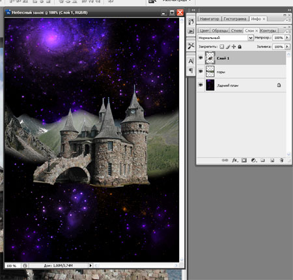
Task: Click the Задний план layer thumbnail
Action: point(210,85)
